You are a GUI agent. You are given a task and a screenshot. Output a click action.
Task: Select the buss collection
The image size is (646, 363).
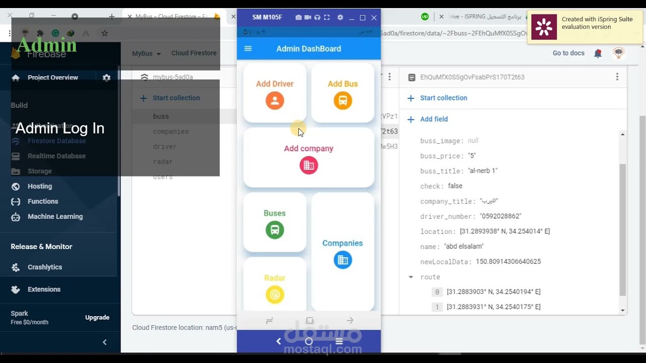(160, 116)
